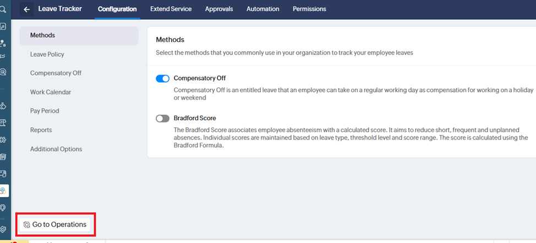The width and height of the screenshot is (536, 243).
Task: Click the target-style round icon in sidebar
Action: click(x=3, y=72)
